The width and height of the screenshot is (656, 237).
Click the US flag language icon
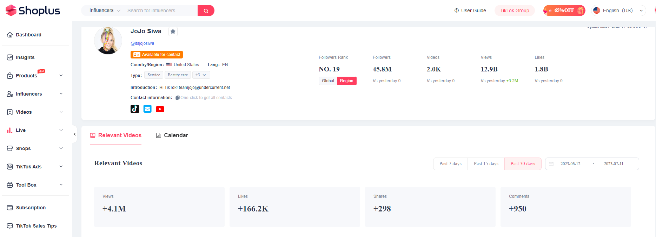coord(597,11)
